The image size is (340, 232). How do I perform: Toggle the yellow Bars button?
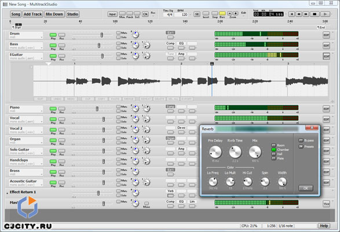click(x=222, y=13)
